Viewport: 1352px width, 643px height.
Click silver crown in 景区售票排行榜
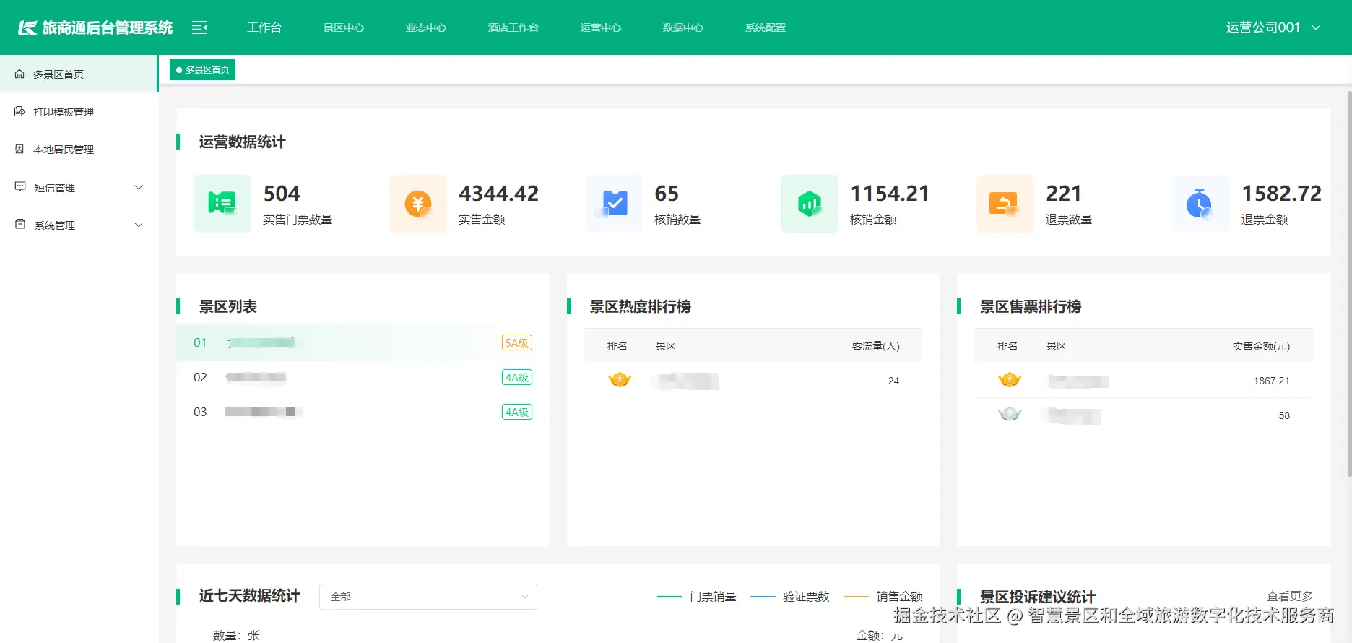tap(1010, 414)
